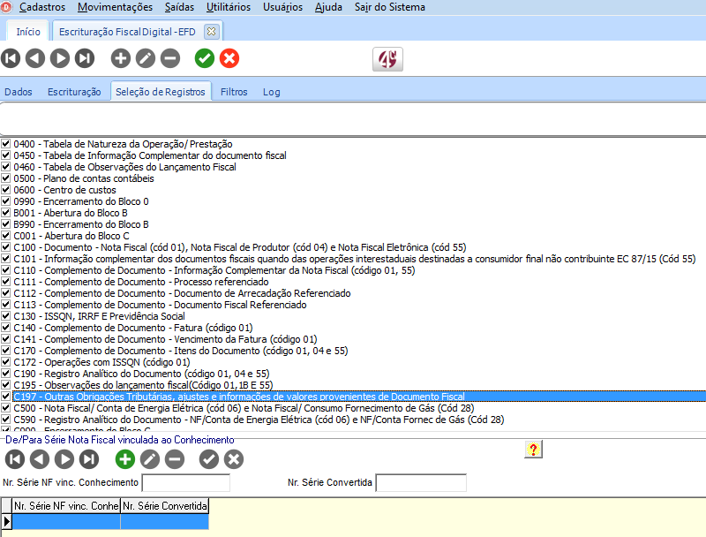Go to first De/Para série record
This screenshot has height=537, width=706.
click(x=15, y=459)
